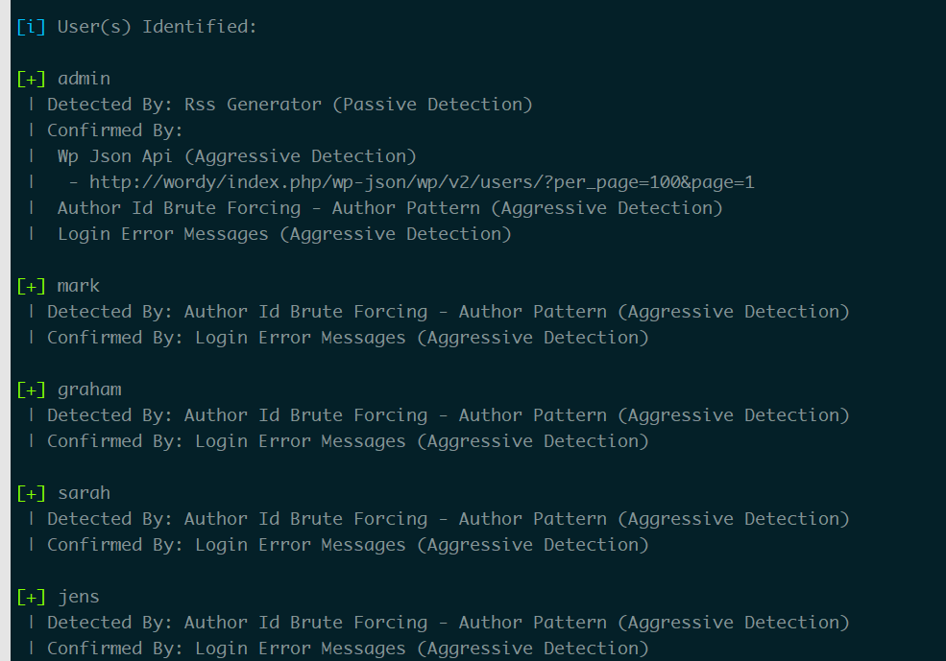This screenshot has width=946, height=661.
Task: Click the [+] marker beside graham
Action: point(31,390)
